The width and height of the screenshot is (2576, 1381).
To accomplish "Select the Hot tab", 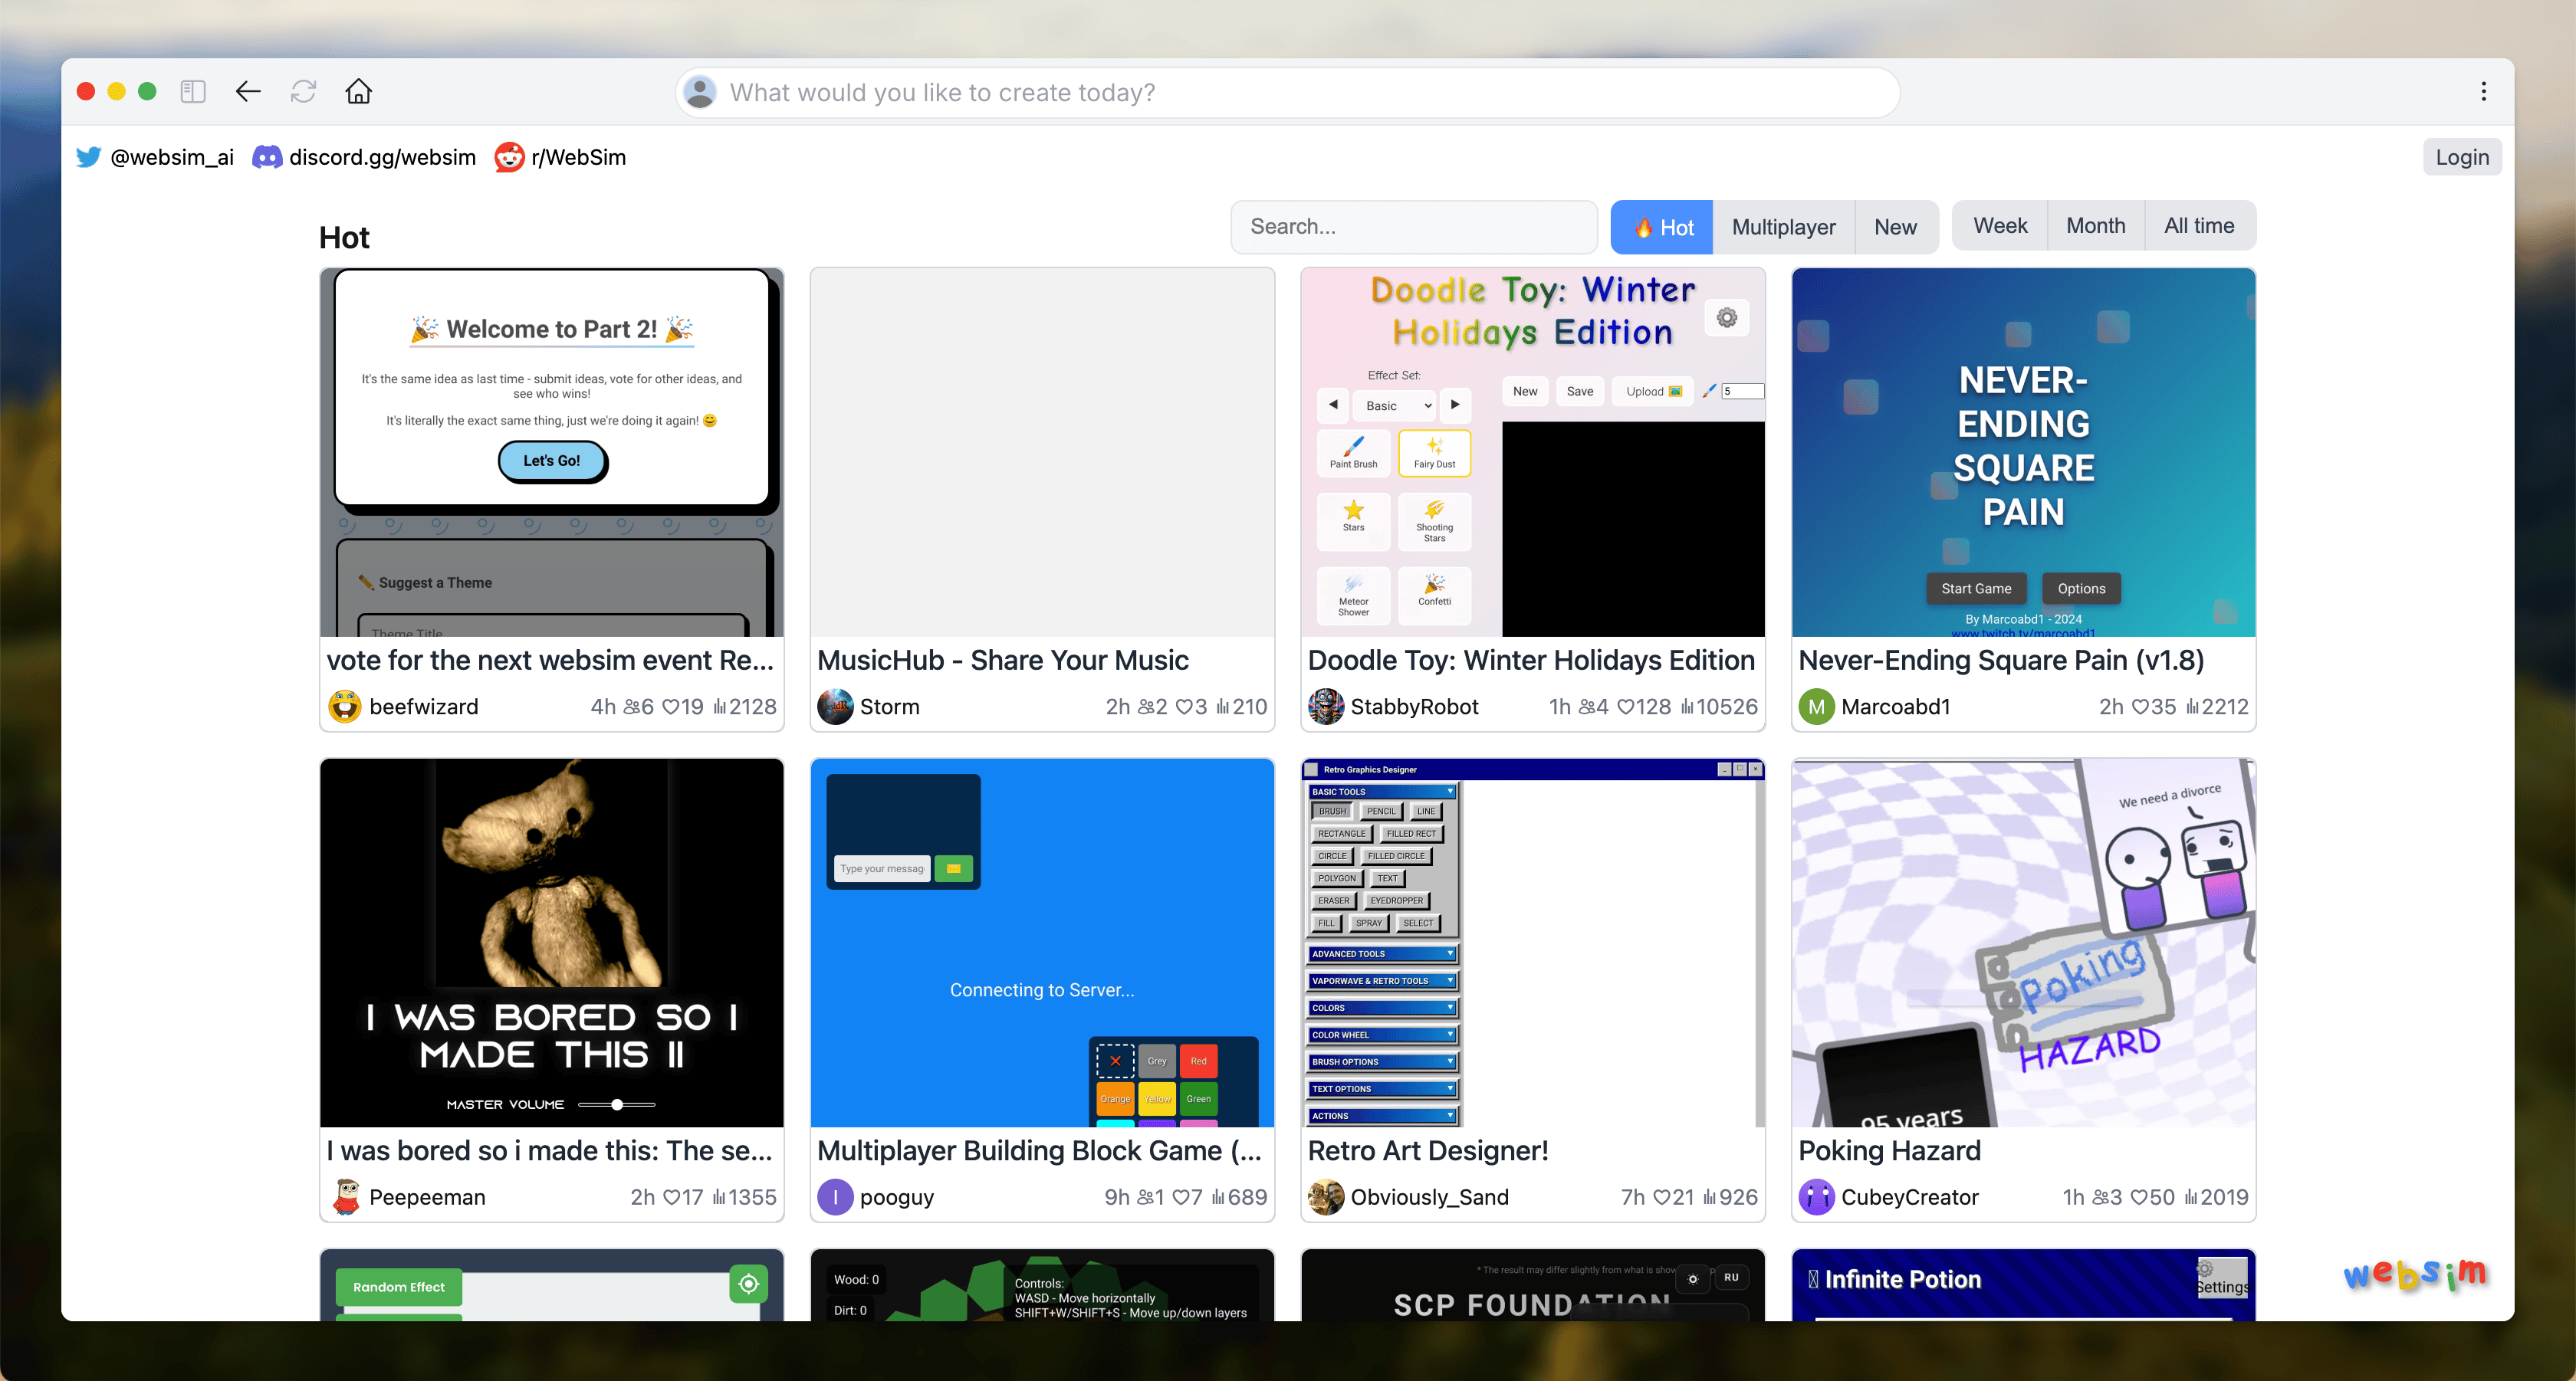I will (1662, 227).
